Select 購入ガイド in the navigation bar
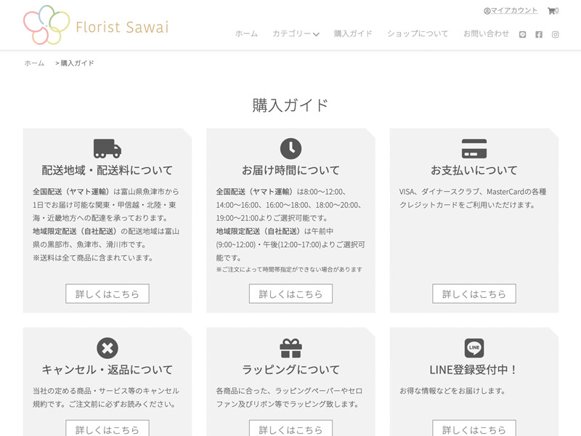 coord(353,34)
